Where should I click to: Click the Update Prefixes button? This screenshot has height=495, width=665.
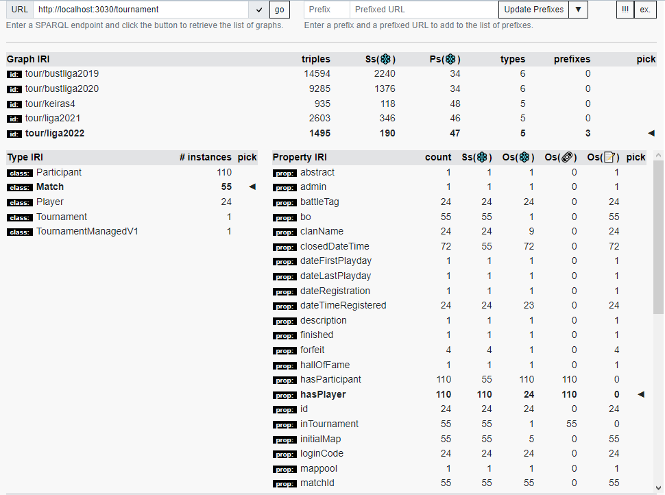(x=533, y=10)
